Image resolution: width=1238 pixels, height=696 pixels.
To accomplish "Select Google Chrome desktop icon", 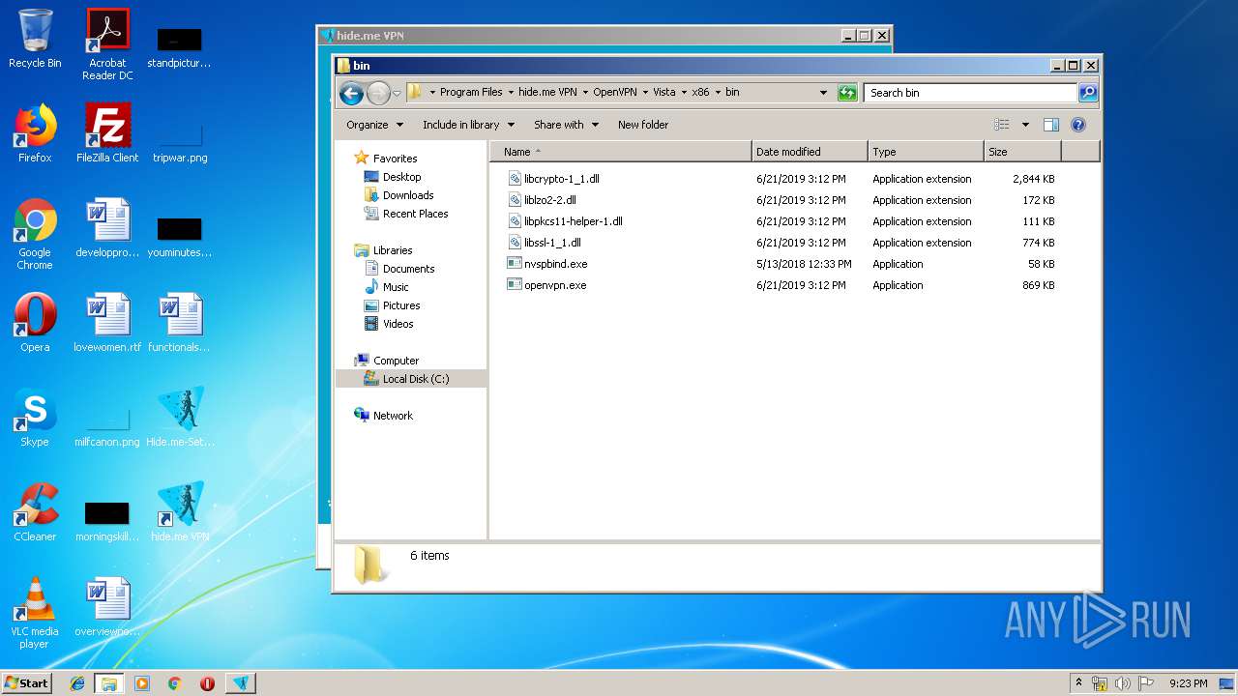I will [35, 234].
